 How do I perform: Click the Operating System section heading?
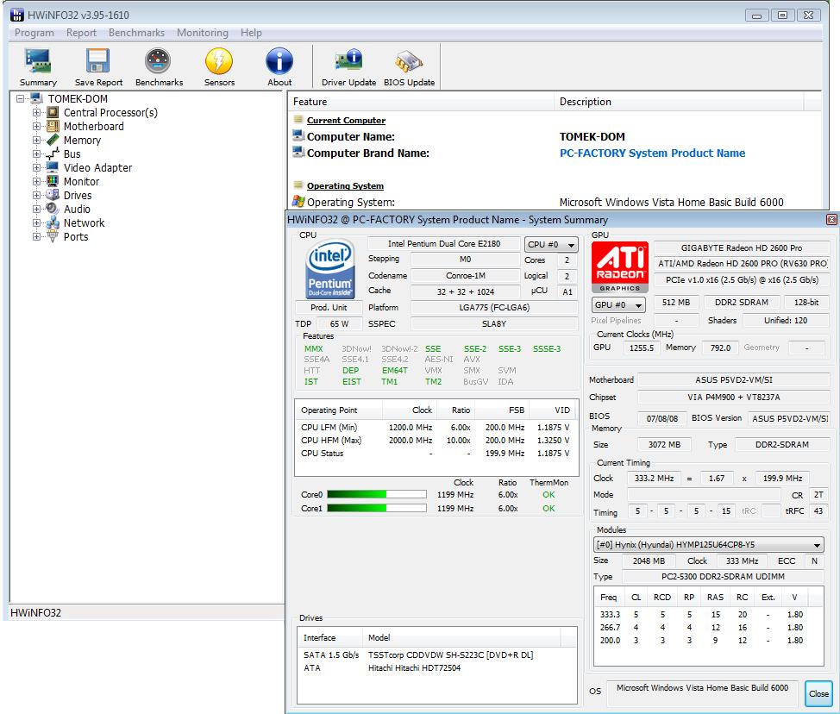(345, 186)
